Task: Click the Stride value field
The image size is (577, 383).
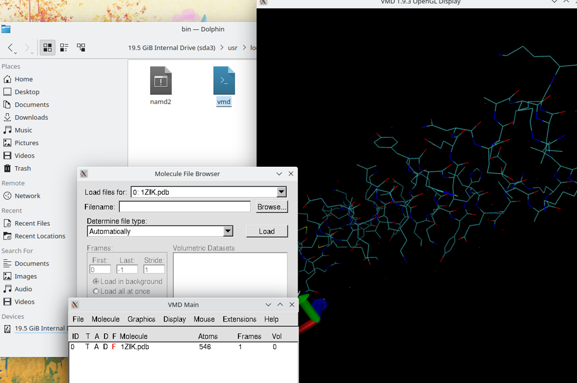Action: [154, 269]
